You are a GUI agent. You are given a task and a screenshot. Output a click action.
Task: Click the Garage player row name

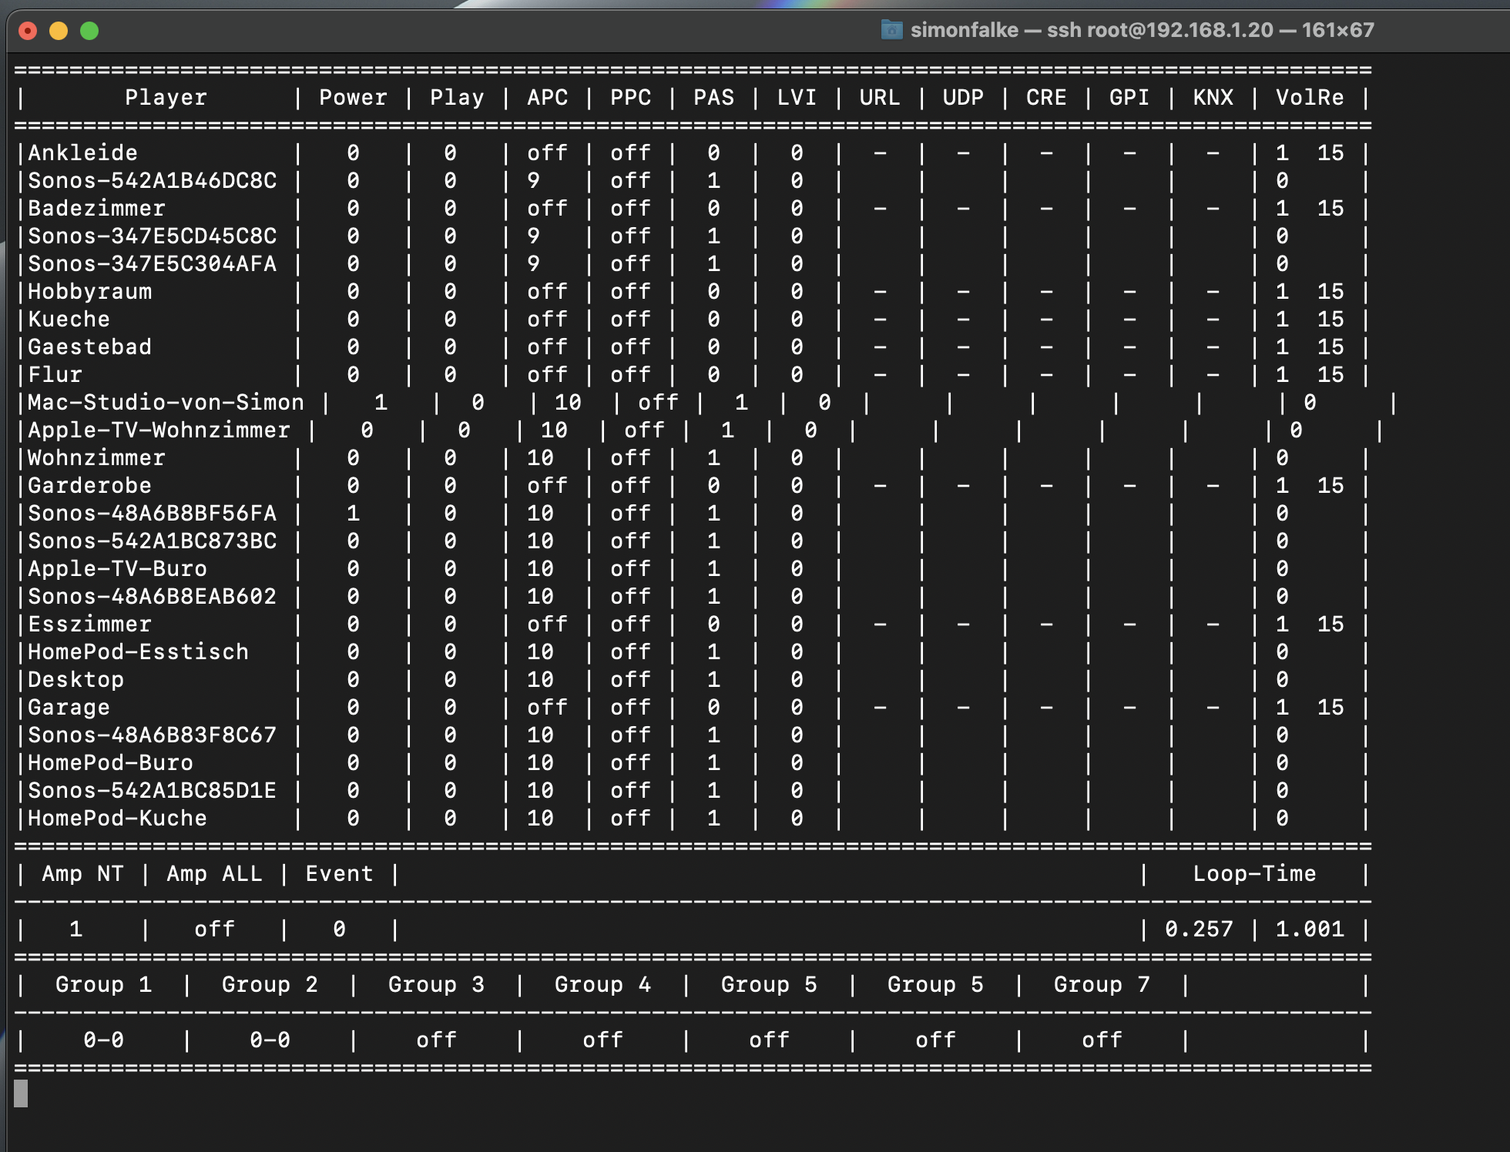[69, 708]
